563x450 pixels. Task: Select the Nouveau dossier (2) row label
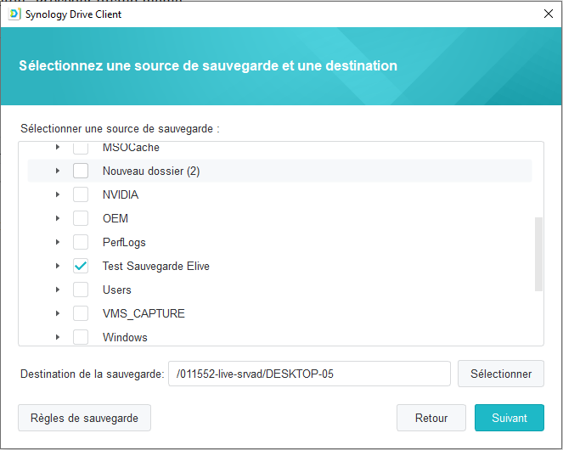[x=151, y=171]
